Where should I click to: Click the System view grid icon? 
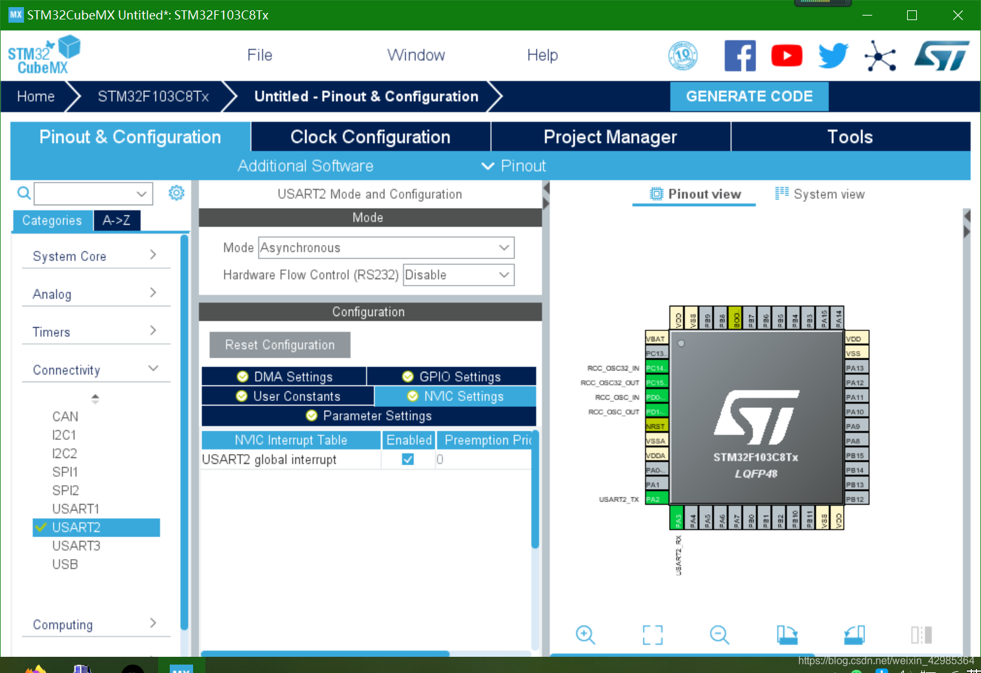point(782,193)
